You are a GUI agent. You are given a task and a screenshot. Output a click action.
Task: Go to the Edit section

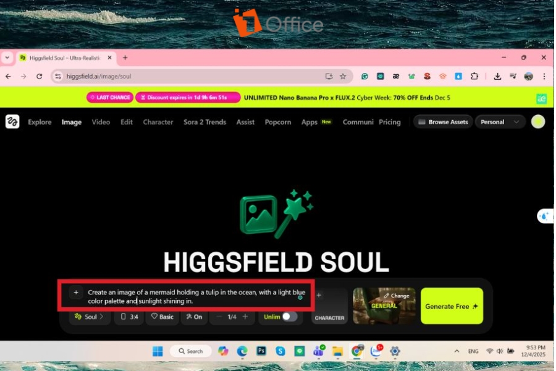coord(127,122)
